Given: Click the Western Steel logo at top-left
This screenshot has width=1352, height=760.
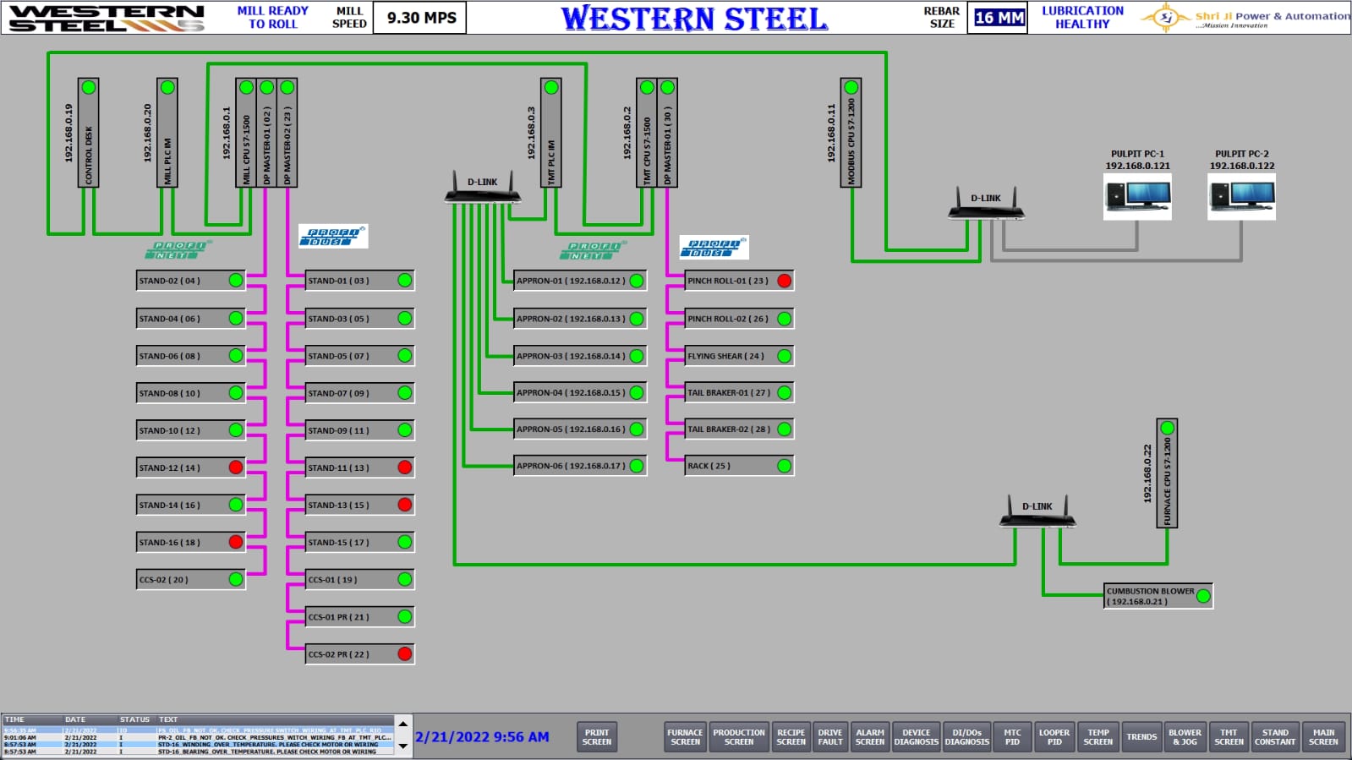Looking at the screenshot, I should point(107,18).
